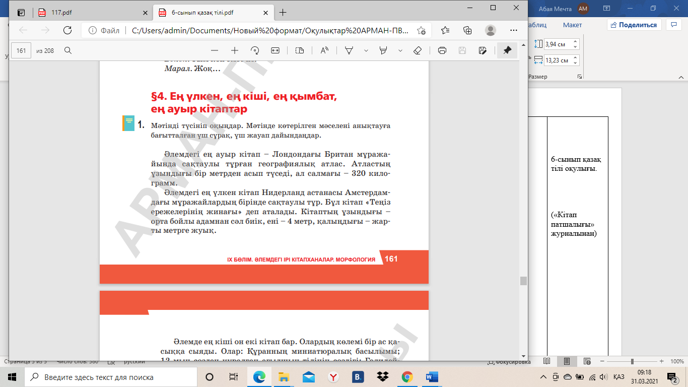Open Edge Collections
This screenshot has height=387, width=688.
click(x=467, y=30)
